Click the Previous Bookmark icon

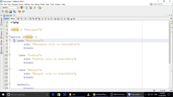click(46, 19)
